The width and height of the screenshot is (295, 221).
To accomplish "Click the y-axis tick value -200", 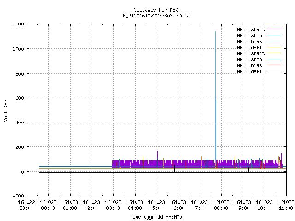I will point(18,196).
